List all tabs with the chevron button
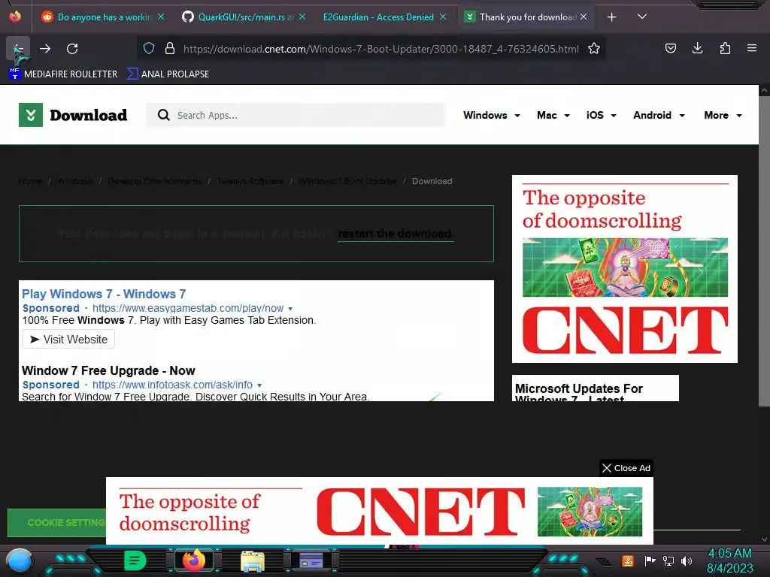Screen dimensions: 770x577 coord(642,17)
